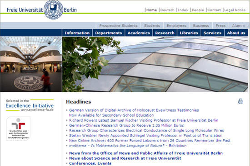Click the Freie Universität Berlin seal logo
Screen dimensions: 250x166
pyautogui.click(x=54, y=9)
